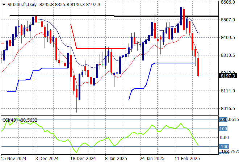
Task: Click the CCI -100 level label
Action: pyautogui.click(x=224, y=147)
